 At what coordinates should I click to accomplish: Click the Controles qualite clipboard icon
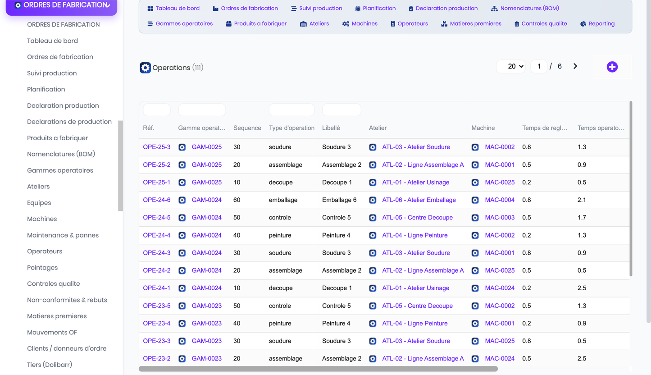point(517,24)
